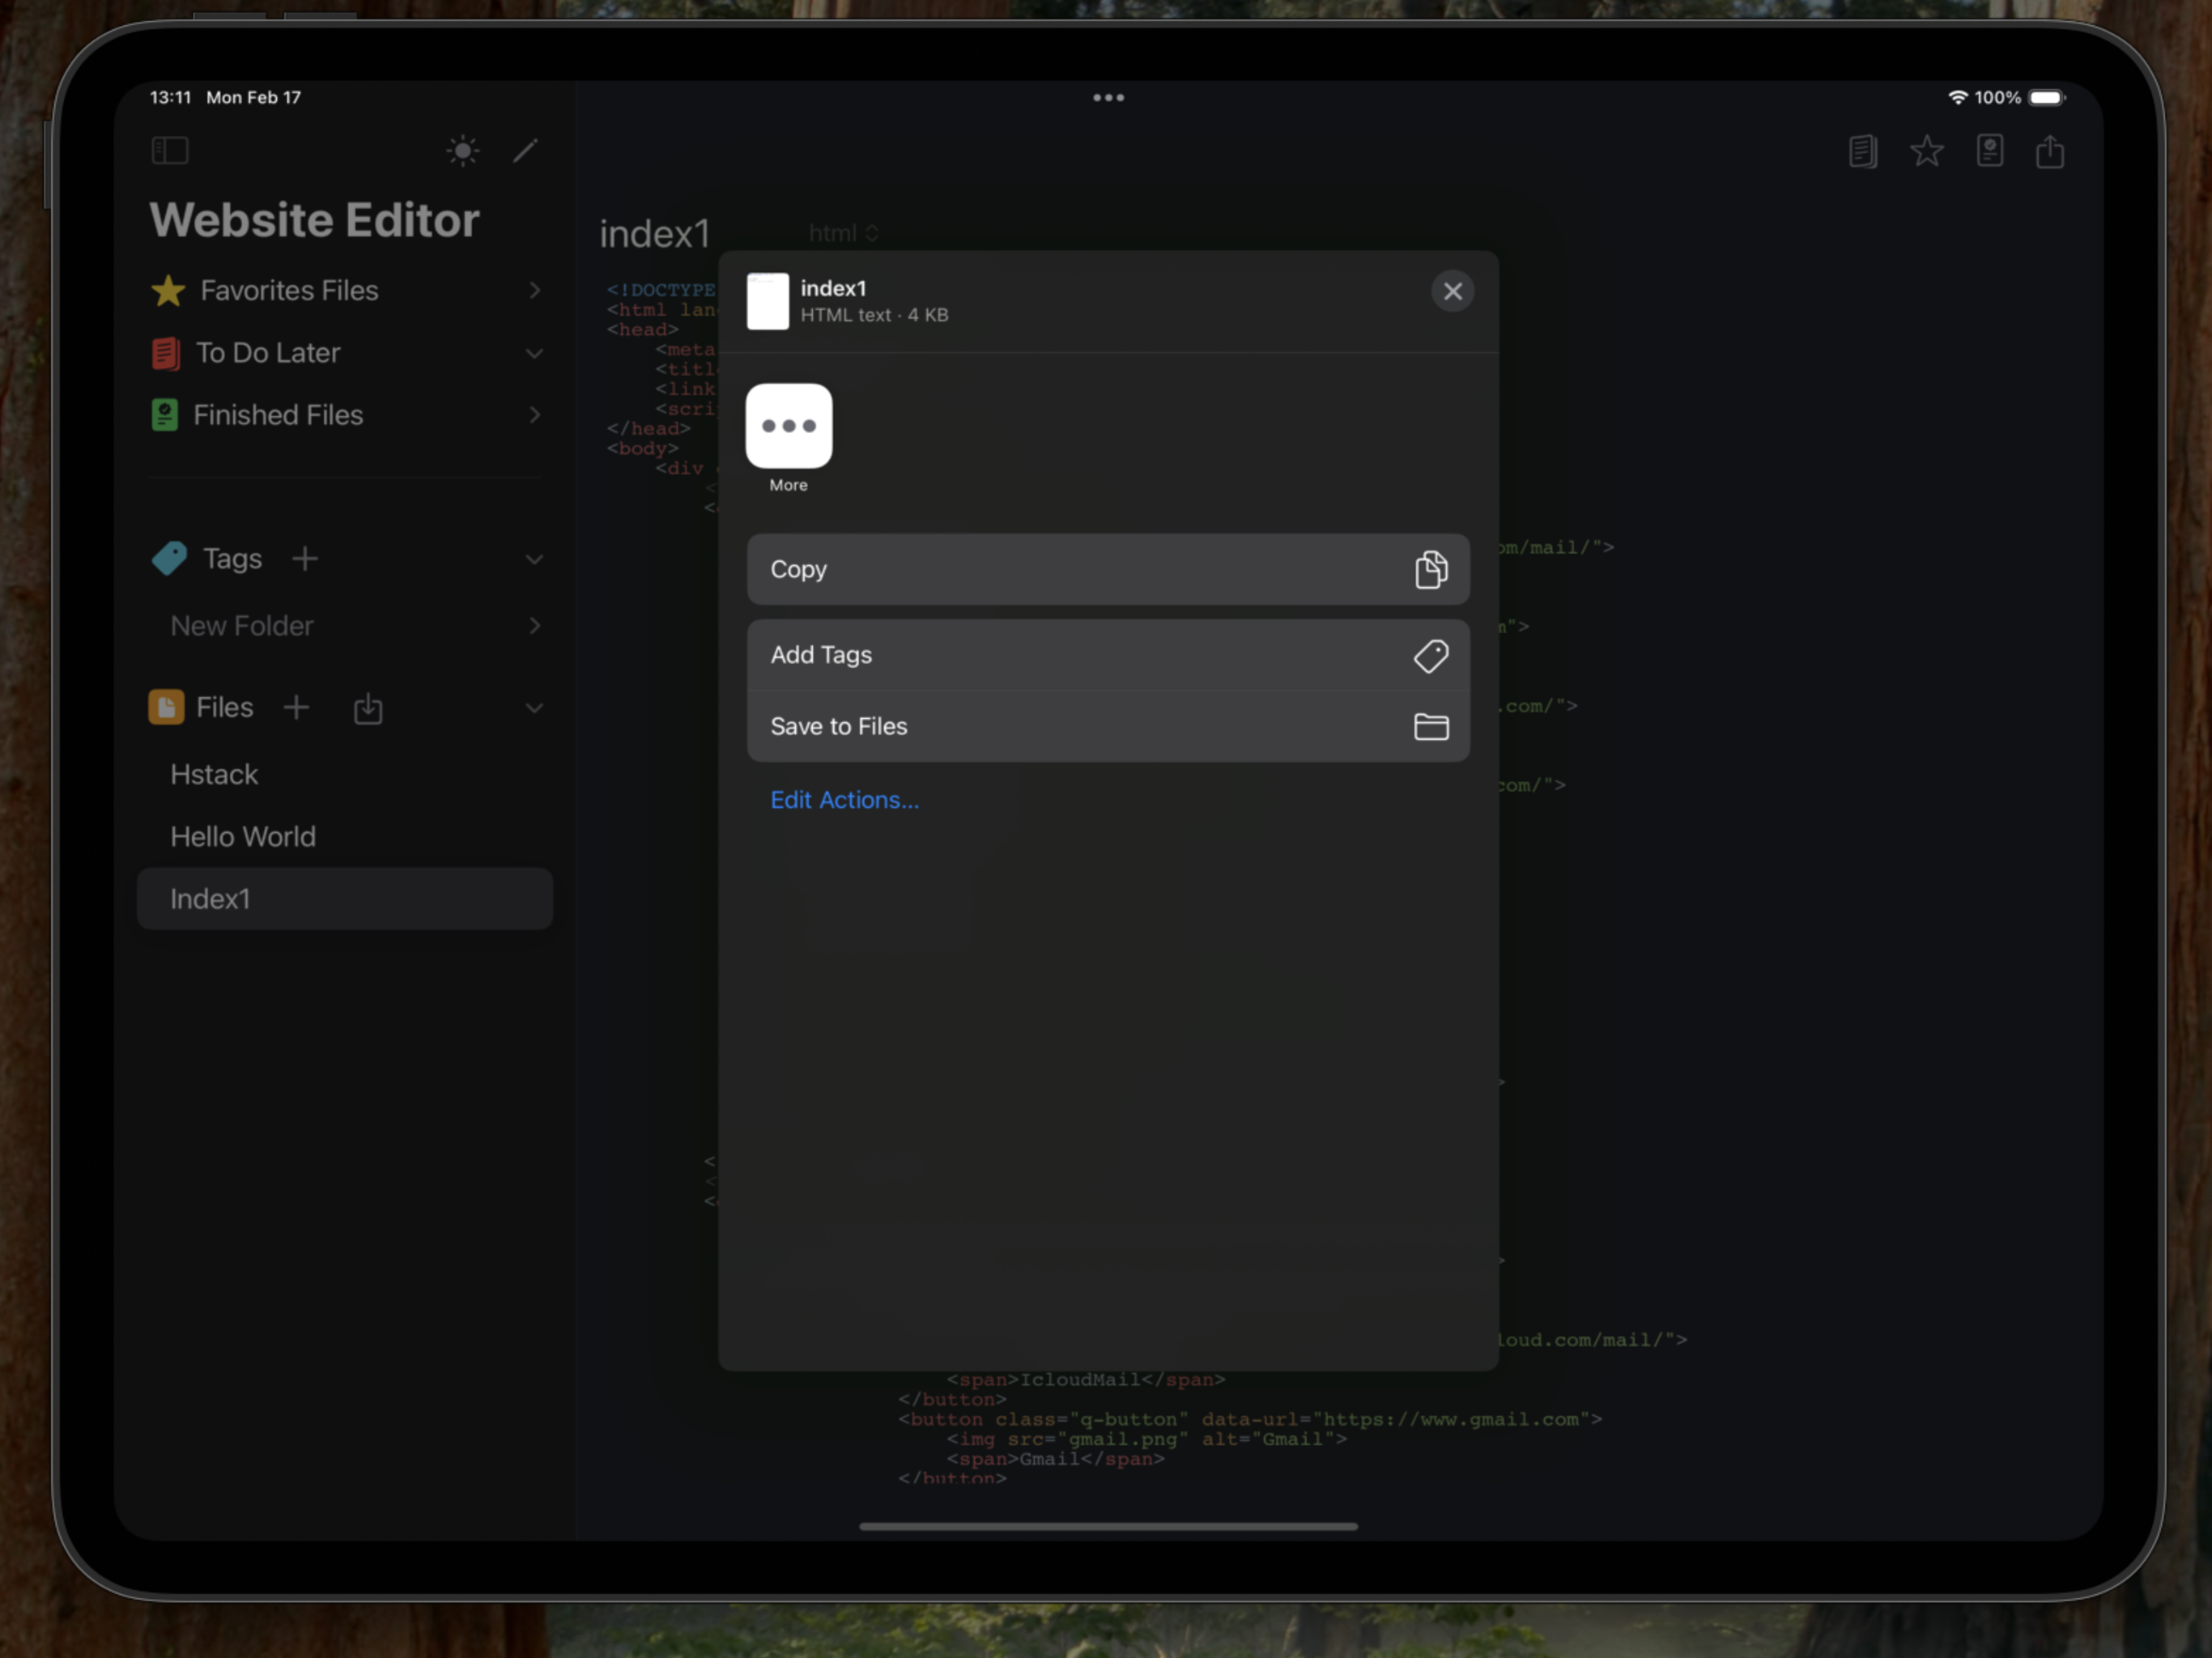The image size is (2212, 1658).
Task: Open the To Do Later toolbar icon
Action: [1862, 152]
